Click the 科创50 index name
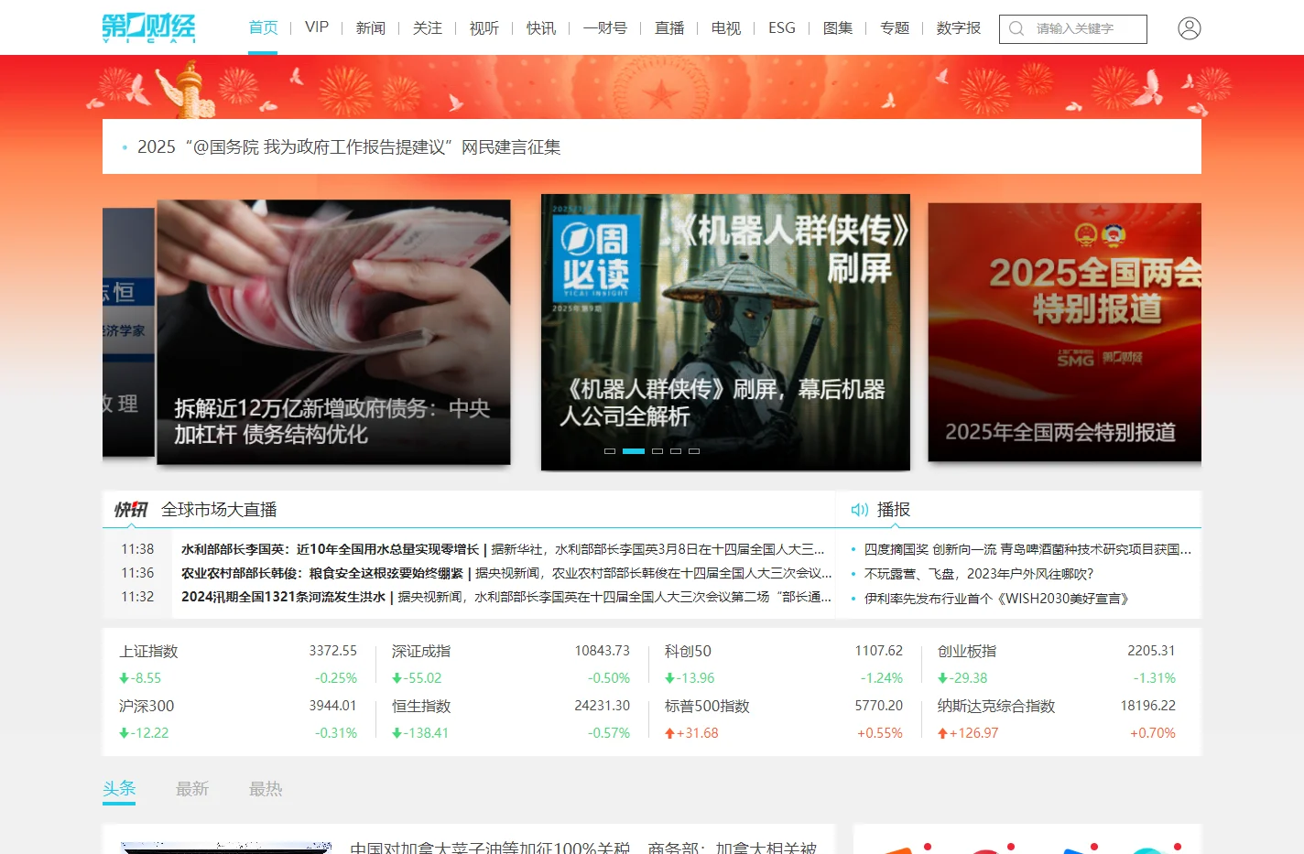This screenshot has height=854, width=1304. point(688,651)
